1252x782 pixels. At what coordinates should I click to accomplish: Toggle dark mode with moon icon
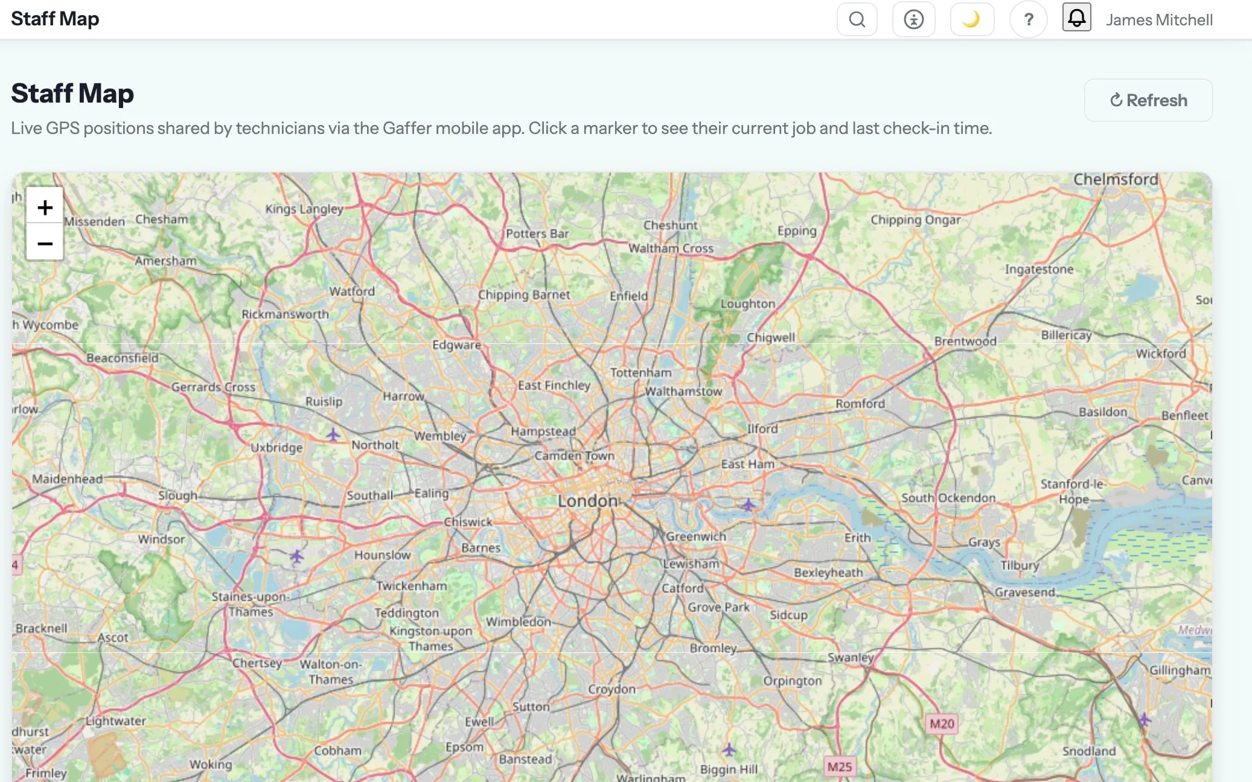point(971,19)
